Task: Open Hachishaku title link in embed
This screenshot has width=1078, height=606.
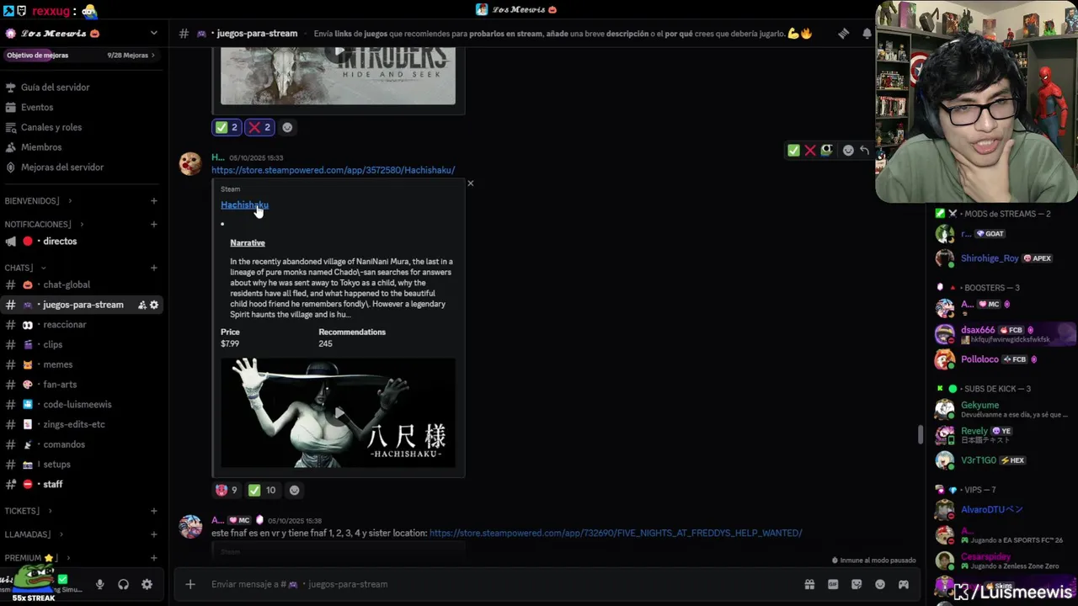Action: tap(244, 205)
